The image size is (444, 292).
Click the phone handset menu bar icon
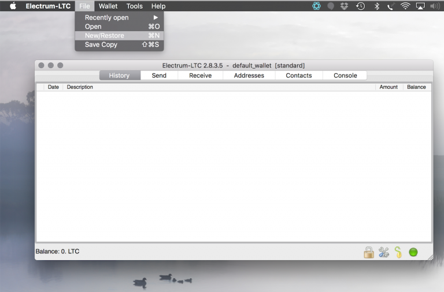point(390,6)
